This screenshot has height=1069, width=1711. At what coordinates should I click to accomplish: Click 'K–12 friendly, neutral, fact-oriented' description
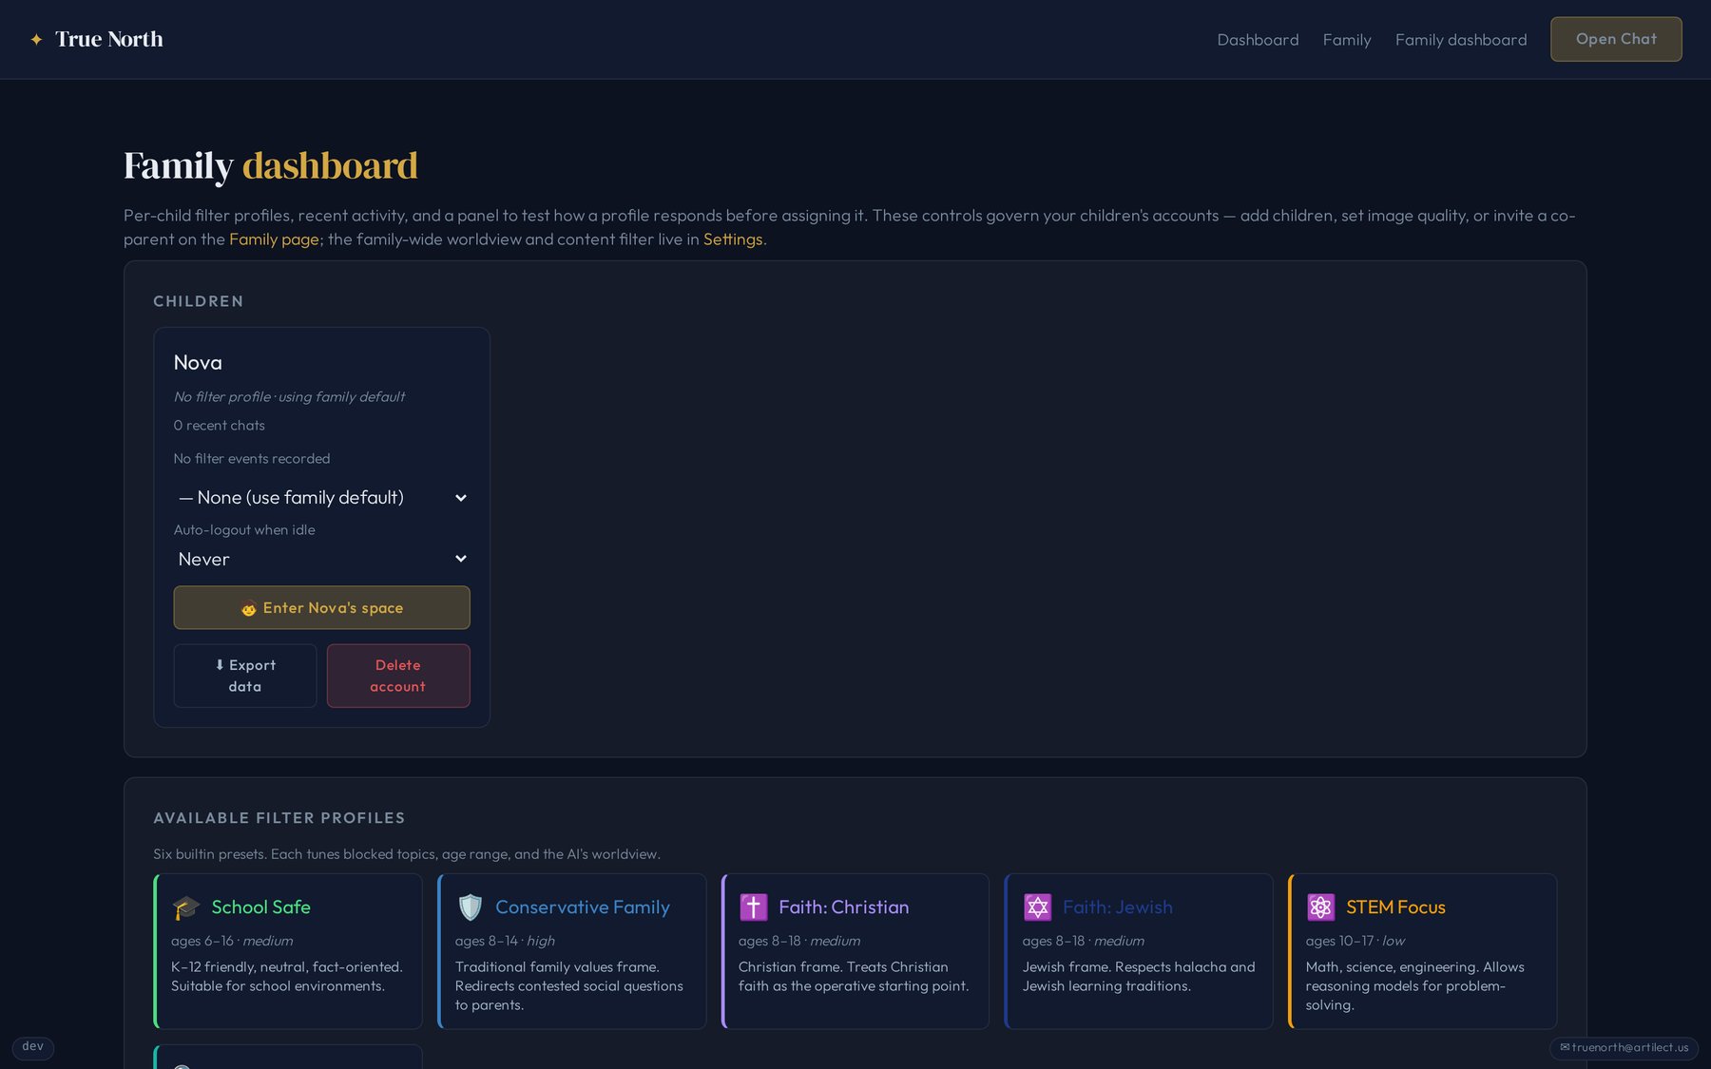287,977
